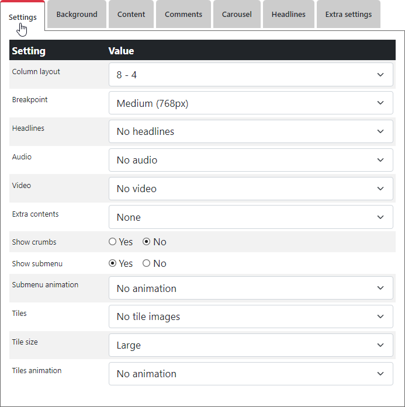Switch to Extra settings tab
Image resolution: width=405 pixels, height=407 pixels.
point(348,15)
